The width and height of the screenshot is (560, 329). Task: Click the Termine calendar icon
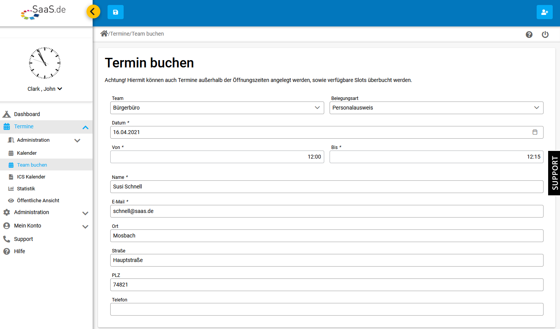(7, 126)
